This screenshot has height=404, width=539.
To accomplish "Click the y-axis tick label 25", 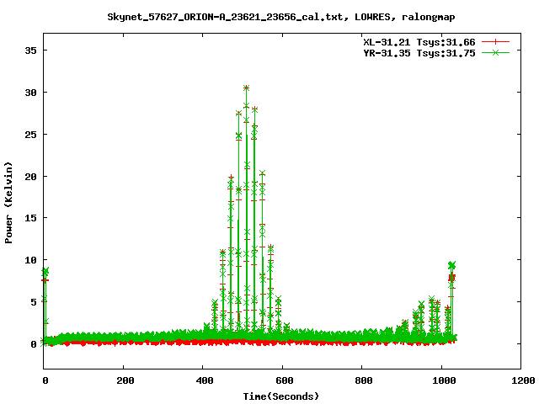I will 30,135.
